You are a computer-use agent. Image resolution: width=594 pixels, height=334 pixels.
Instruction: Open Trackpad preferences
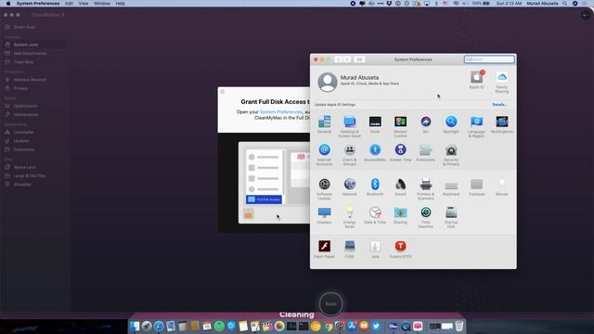click(476, 187)
